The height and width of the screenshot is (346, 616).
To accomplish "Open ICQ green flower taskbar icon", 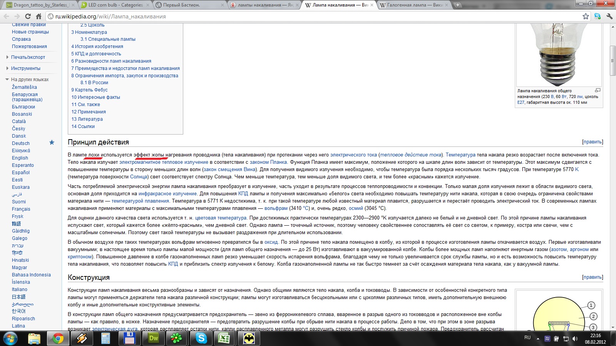I will click(x=176, y=338).
